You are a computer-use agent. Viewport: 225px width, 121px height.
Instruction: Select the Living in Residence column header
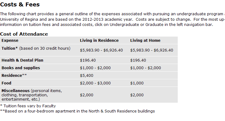tap(99, 41)
